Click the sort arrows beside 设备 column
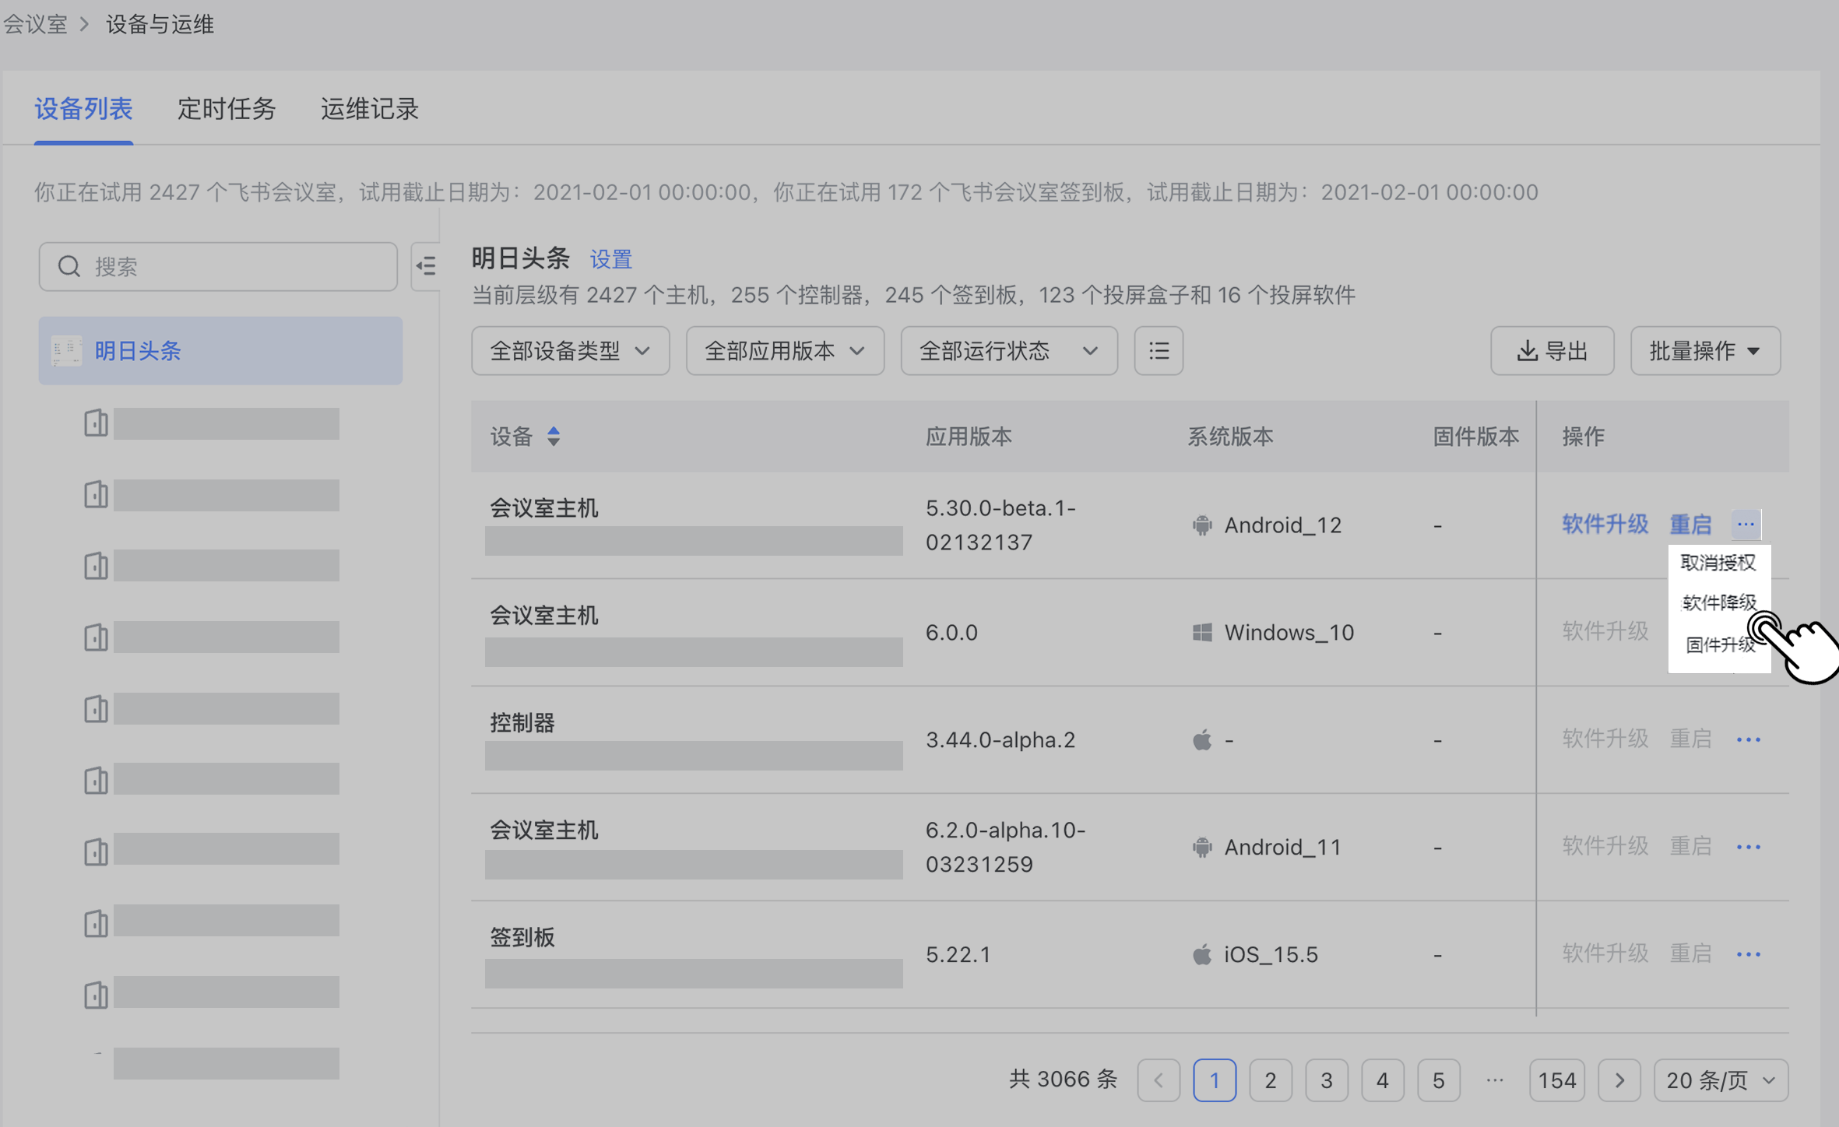Viewport: 1839px width, 1127px height. pyautogui.click(x=553, y=437)
